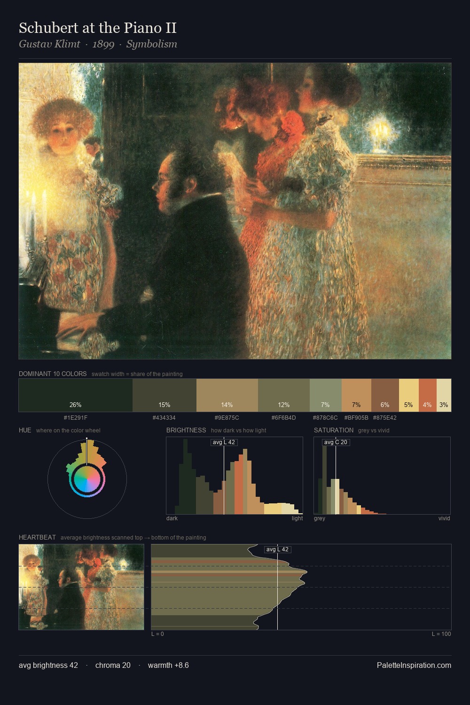Screen dimensions: 470x705
Task: Click hex code #875E42
Action: tap(385, 417)
